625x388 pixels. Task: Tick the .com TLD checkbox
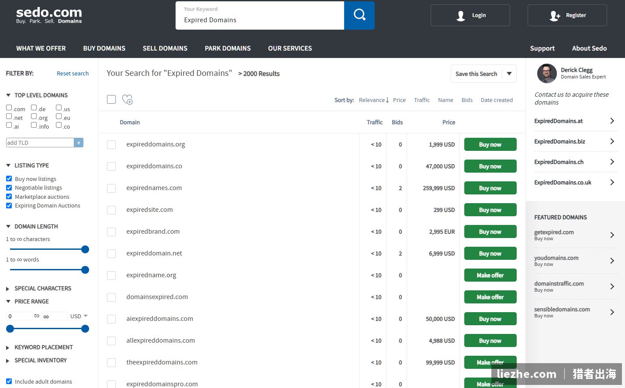9,108
